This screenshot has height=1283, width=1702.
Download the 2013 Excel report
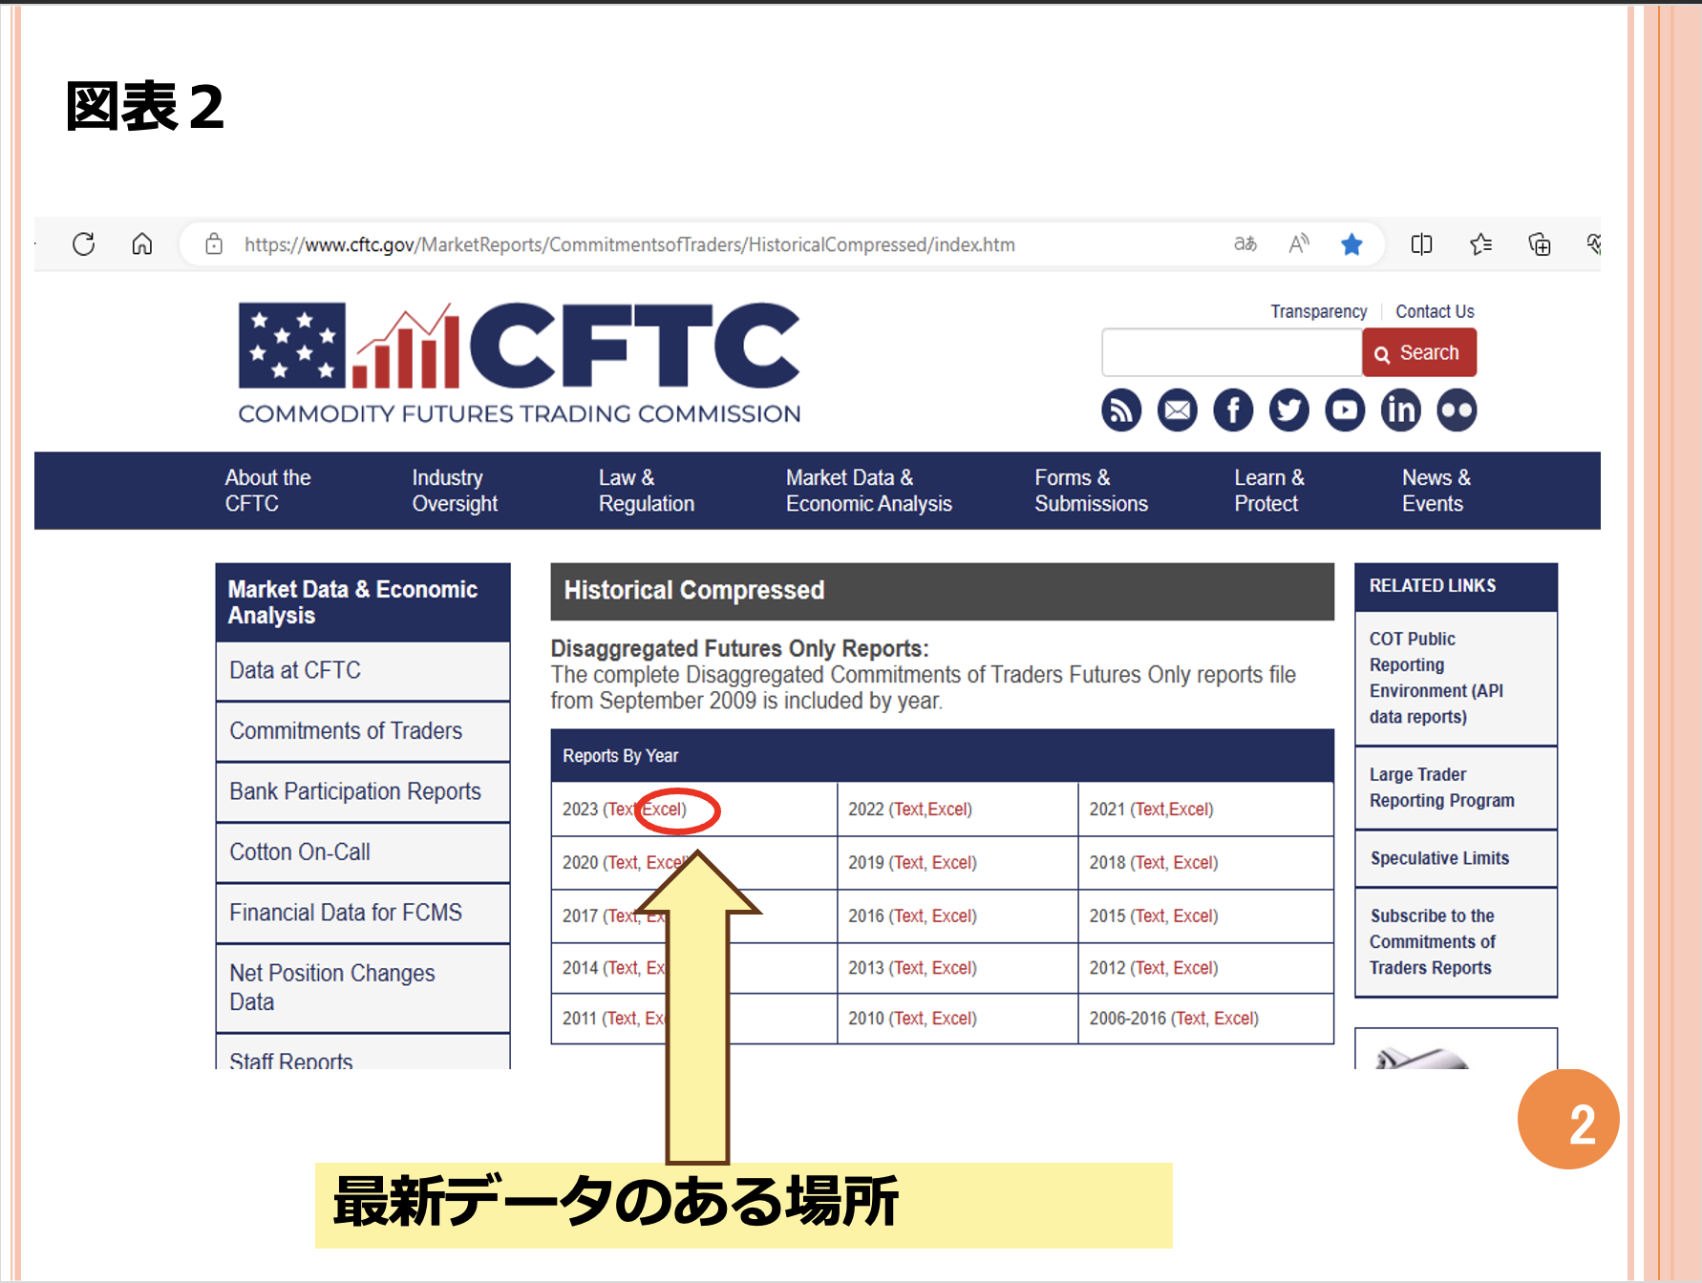click(x=952, y=968)
